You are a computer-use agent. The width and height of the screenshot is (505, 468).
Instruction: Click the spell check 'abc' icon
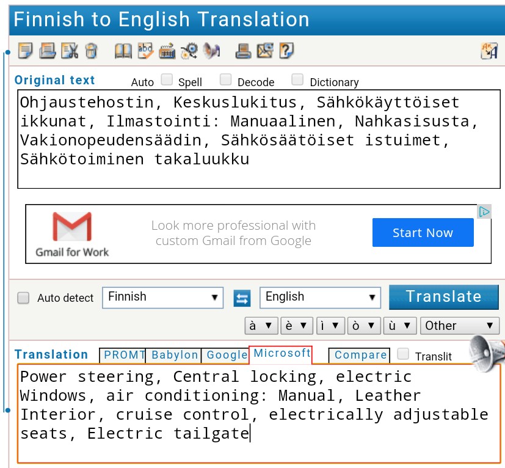tap(145, 51)
